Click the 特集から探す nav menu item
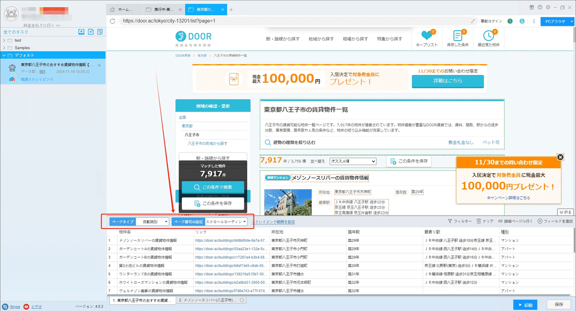This screenshot has width=576, height=311. point(389,39)
